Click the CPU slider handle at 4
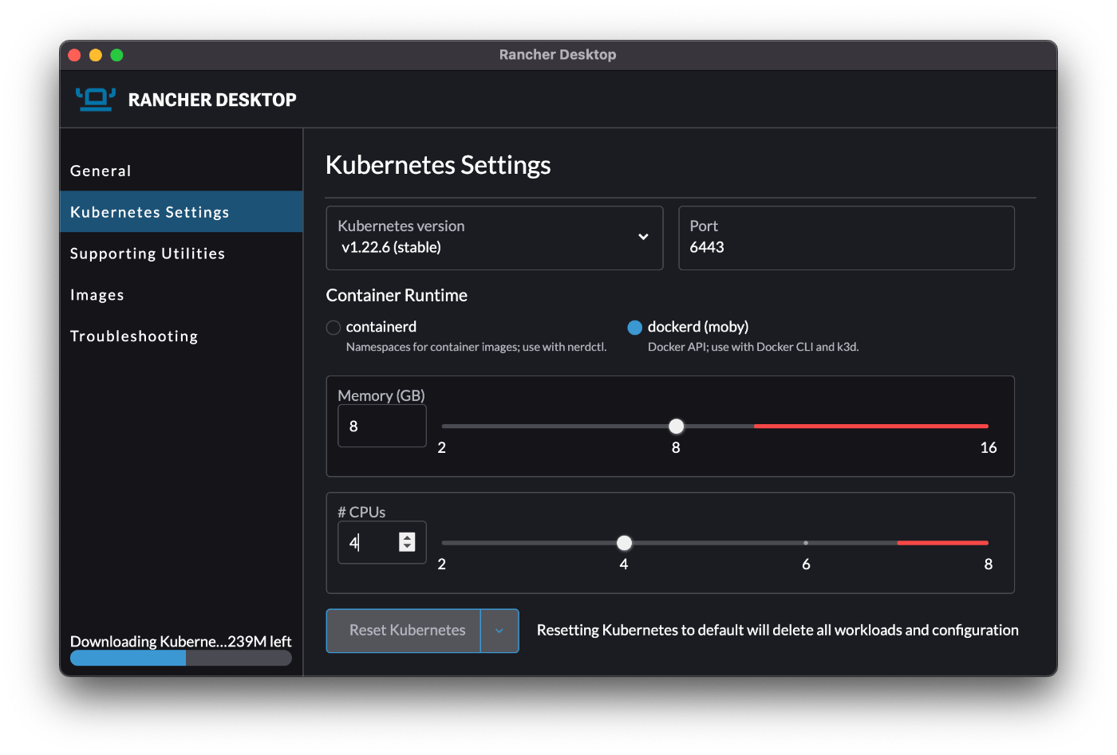Image resolution: width=1117 pixels, height=755 pixels. click(624, 543)
